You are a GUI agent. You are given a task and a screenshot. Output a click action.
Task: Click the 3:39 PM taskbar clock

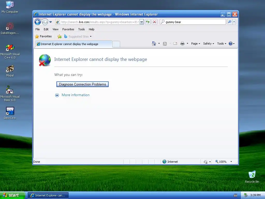point(255,195)
